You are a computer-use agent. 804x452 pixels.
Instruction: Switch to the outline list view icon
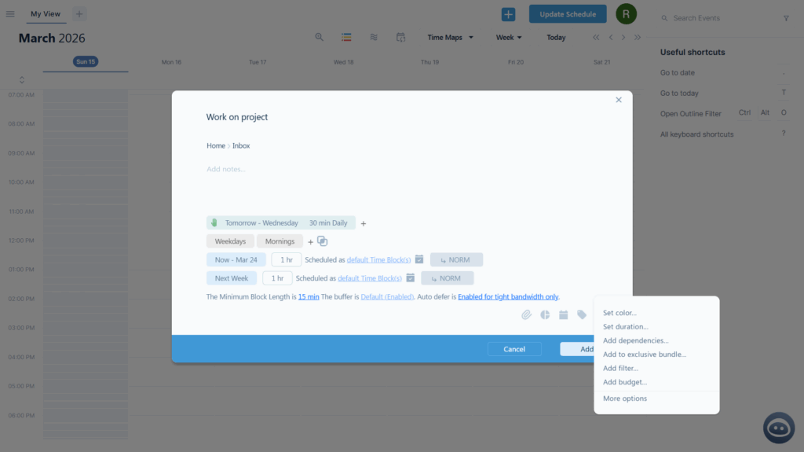(346, 37)
